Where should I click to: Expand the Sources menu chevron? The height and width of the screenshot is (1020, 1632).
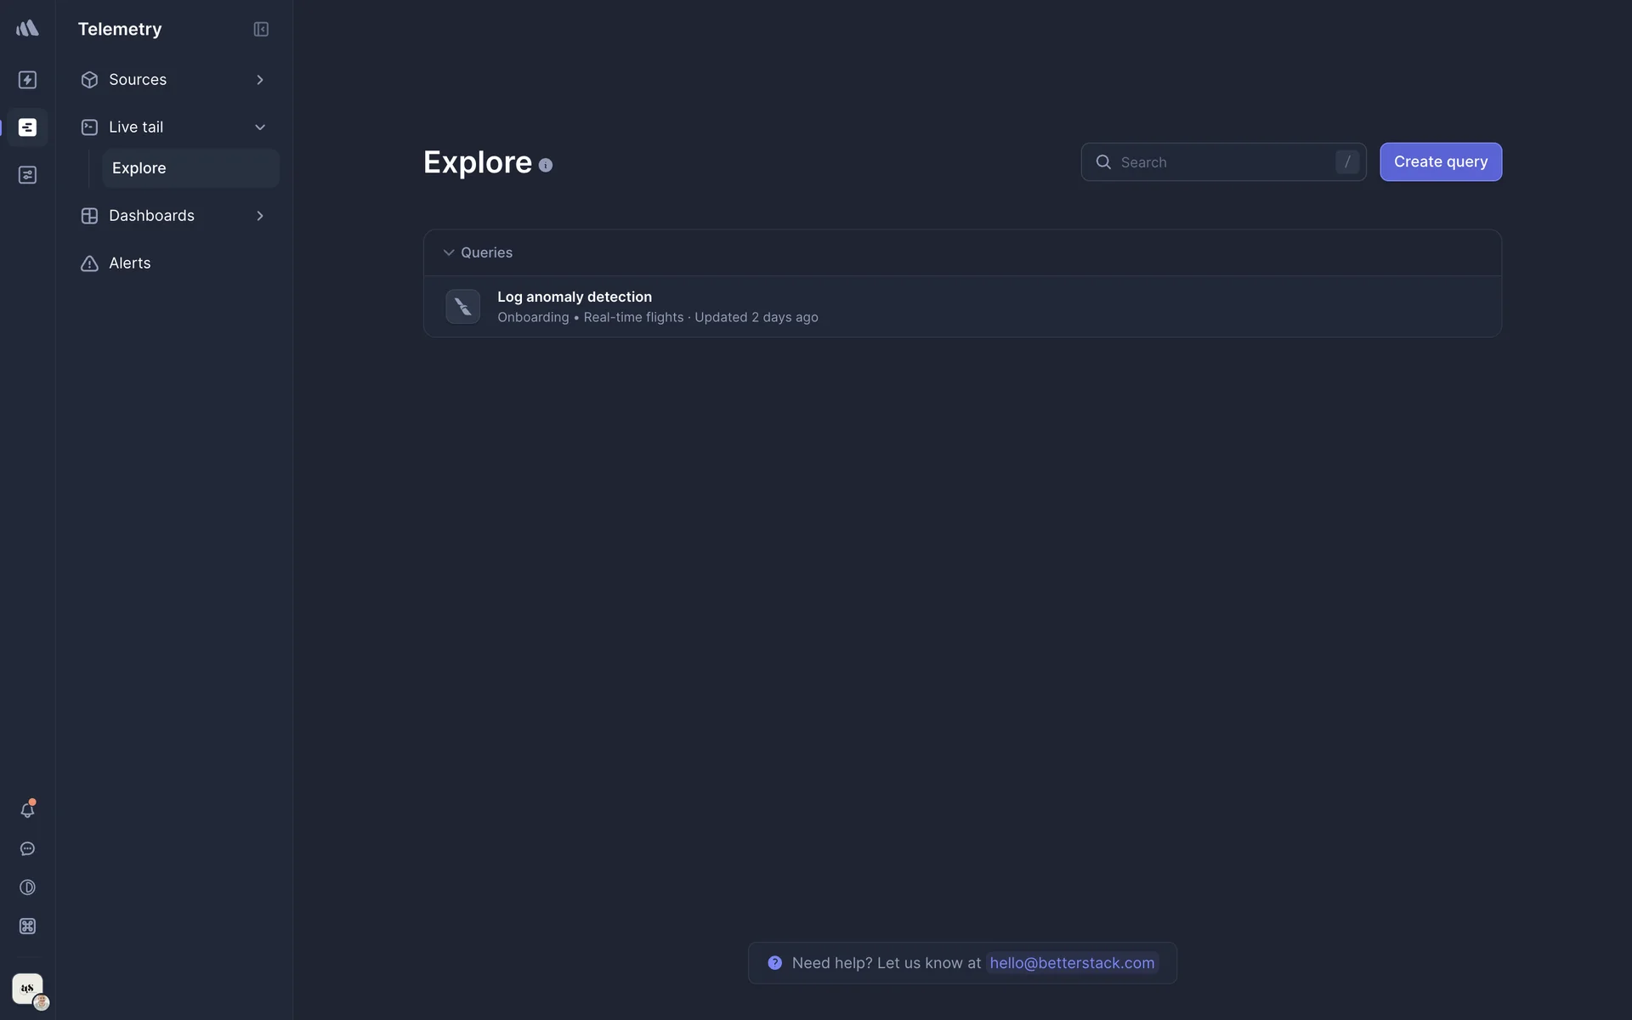260,80
